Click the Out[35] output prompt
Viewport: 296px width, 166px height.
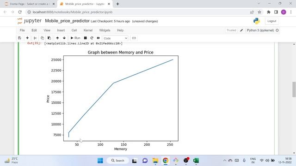[x=34, y=43]
